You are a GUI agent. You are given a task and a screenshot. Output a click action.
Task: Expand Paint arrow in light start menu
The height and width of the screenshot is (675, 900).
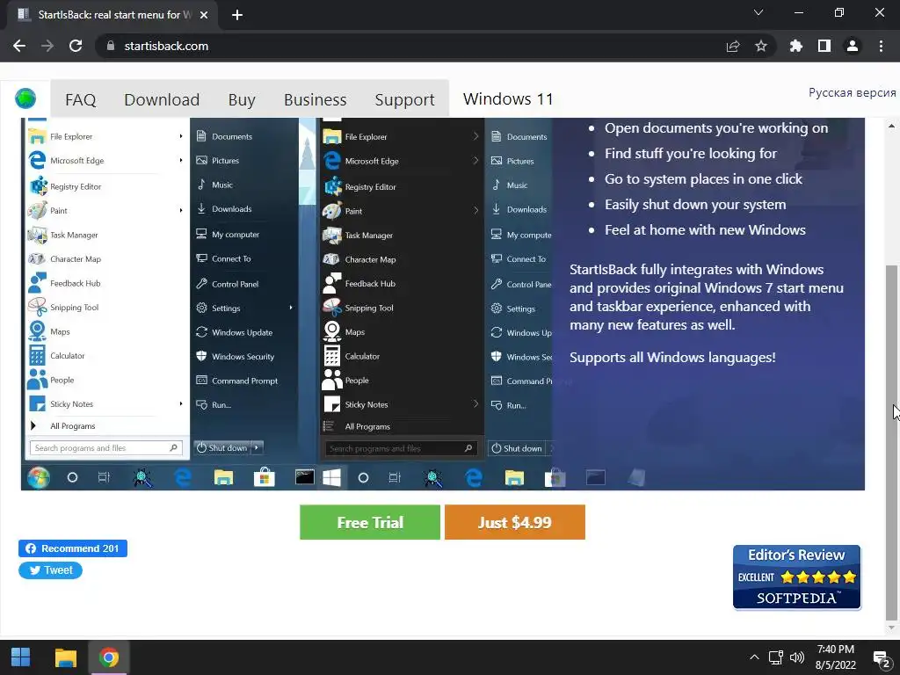tap(181, 211)
